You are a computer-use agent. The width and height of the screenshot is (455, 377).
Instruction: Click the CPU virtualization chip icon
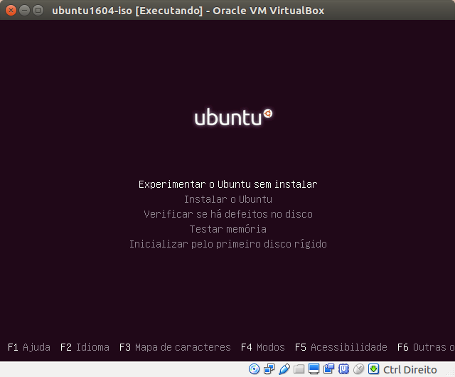[343, 369]
